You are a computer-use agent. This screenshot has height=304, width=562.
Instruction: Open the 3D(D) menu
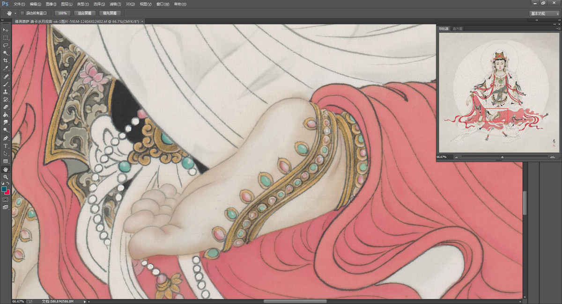(130, 4)
